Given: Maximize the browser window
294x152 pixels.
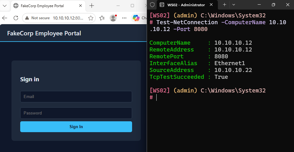Looking at the screenshot, I should 132,6.
